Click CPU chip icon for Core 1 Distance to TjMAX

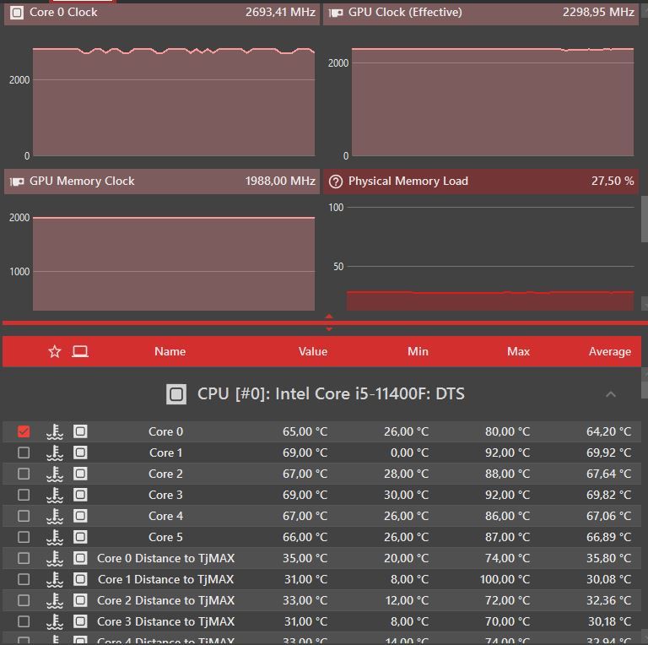(x=80, y=579)
